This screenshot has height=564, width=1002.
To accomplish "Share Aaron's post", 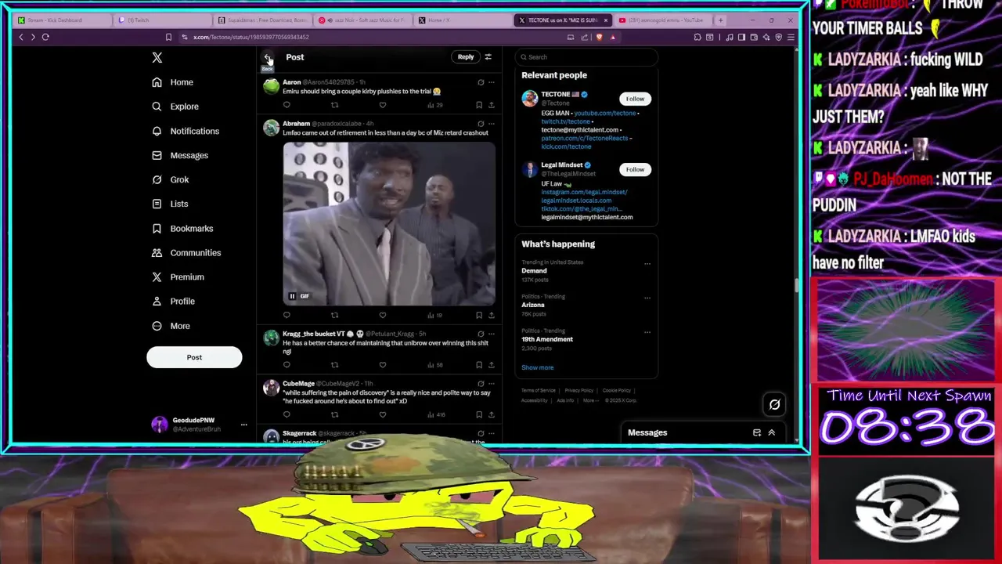I will (492, 105).
